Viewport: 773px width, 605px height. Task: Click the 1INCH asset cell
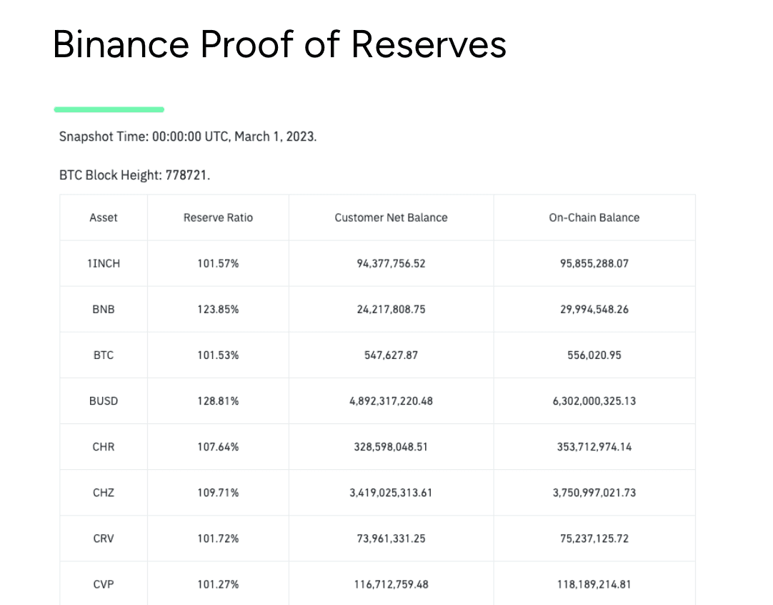(104, 263)
